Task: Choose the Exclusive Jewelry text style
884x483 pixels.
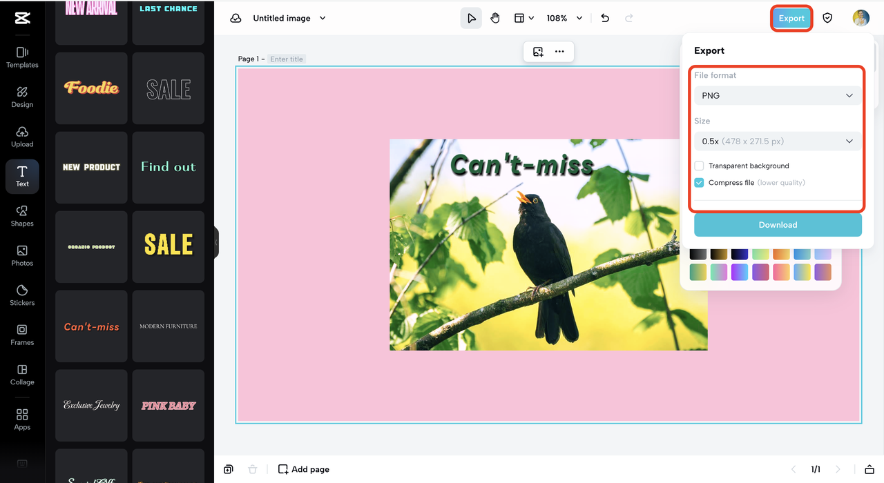Action: [x=91, y=406]
